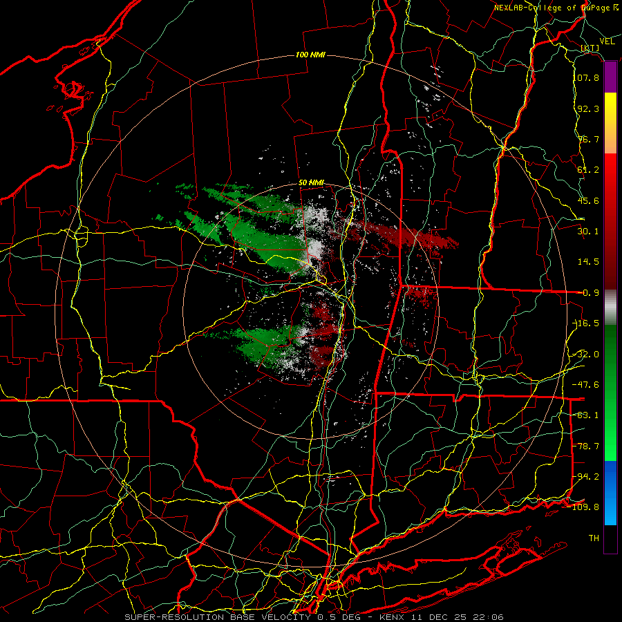622x622 pixels.
Task: Click the -94.2 velocity scale value
Action: [x=586, y=477]
